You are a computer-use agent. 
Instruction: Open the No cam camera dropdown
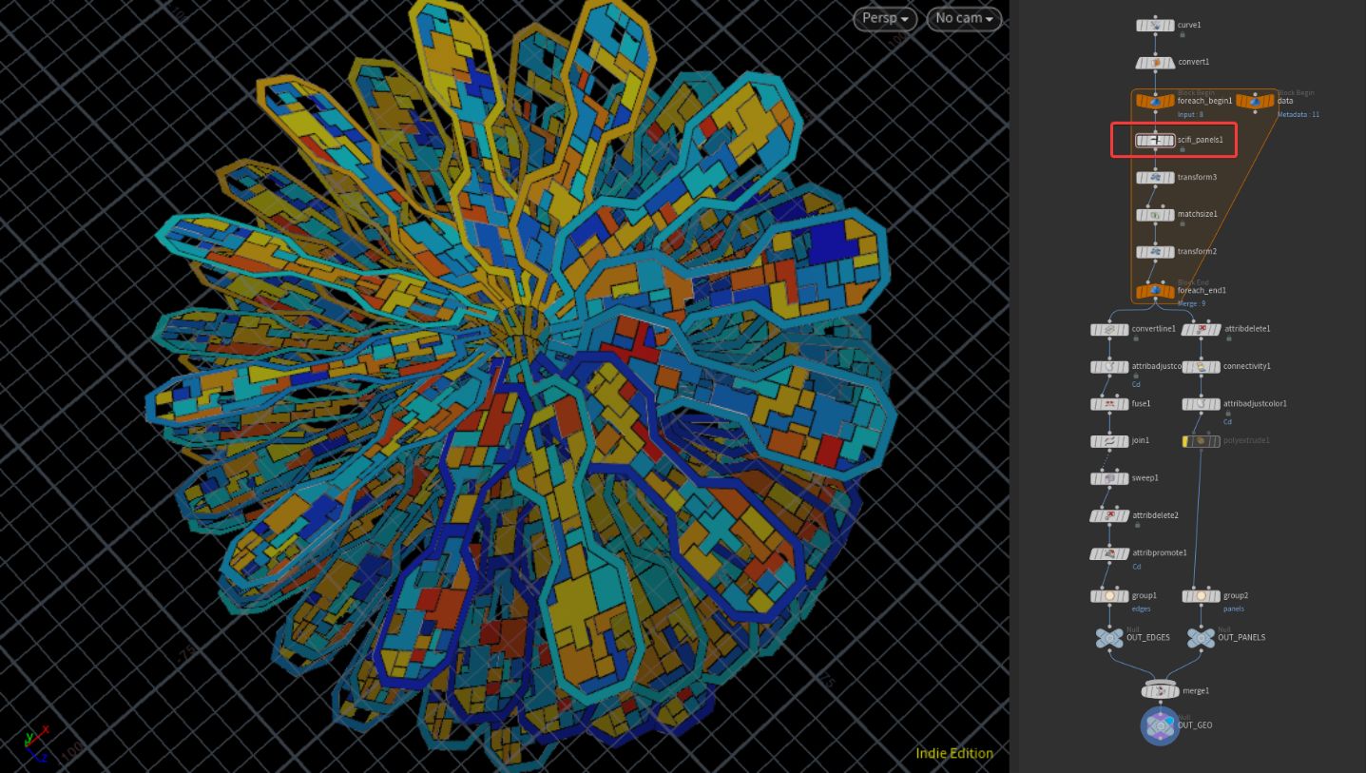click(x=964, y=18)
